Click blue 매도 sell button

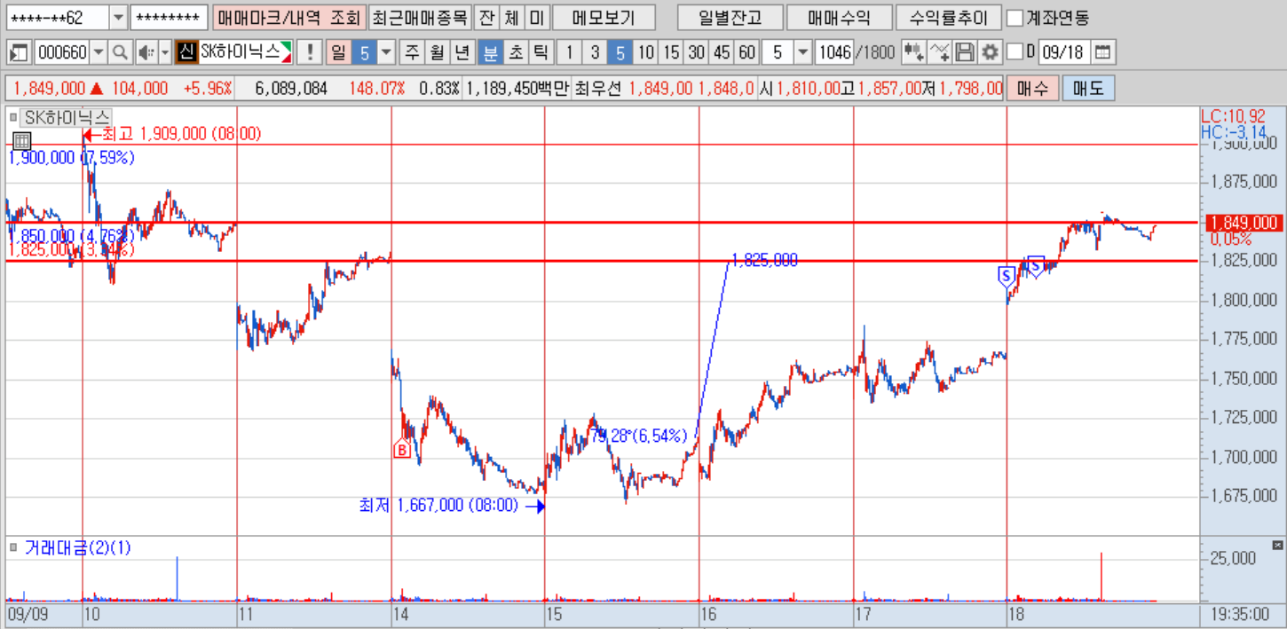click(x=1087, y=89)
